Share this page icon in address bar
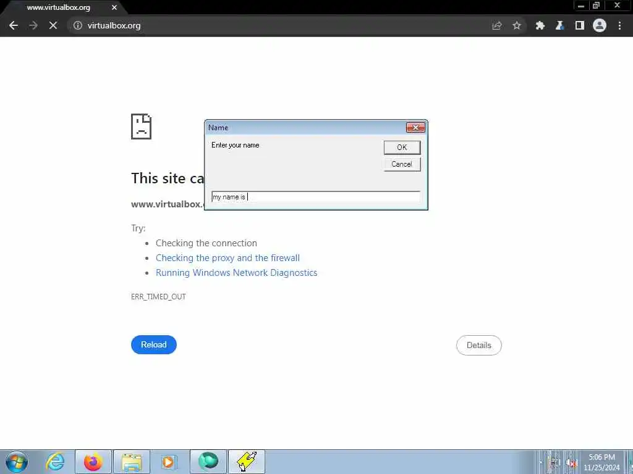 [x=497, y=25]
